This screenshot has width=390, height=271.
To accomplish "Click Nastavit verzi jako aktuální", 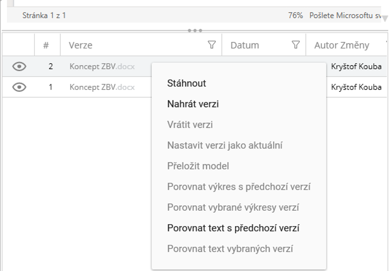I will [x=225, y=145].
